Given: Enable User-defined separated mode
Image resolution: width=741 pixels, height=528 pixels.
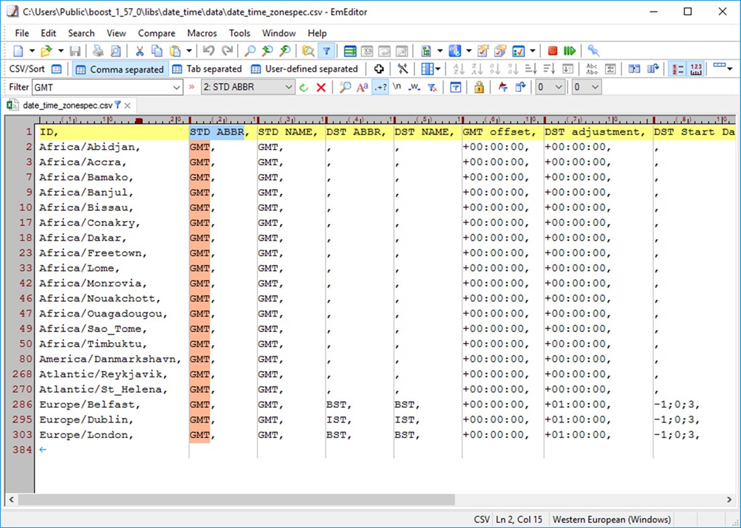Looking at the screenshot, I should [x=304, y=69].
